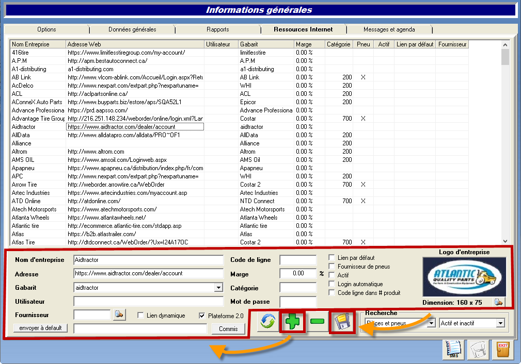This screenshot has height=364, width=521.
Task: Click the Catégorie input field
Action: [298, 287]
